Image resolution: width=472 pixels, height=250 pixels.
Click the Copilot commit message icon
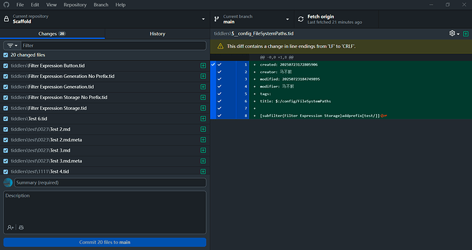click(x=21, y=227)
